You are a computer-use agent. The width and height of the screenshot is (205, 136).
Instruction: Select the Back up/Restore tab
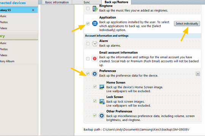pos(117,2)
